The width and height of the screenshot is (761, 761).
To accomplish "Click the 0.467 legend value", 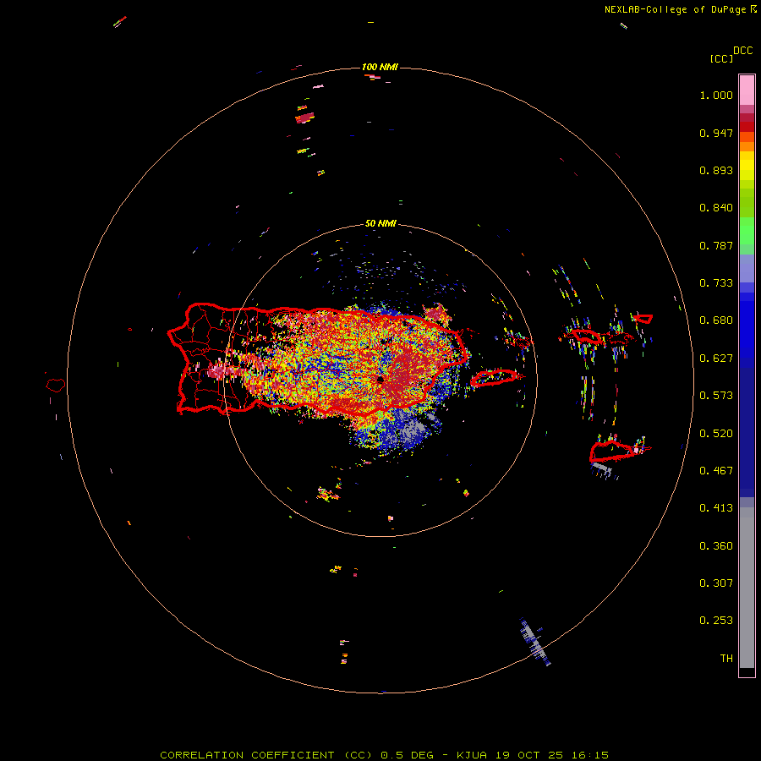I will [x=716, y=471].
